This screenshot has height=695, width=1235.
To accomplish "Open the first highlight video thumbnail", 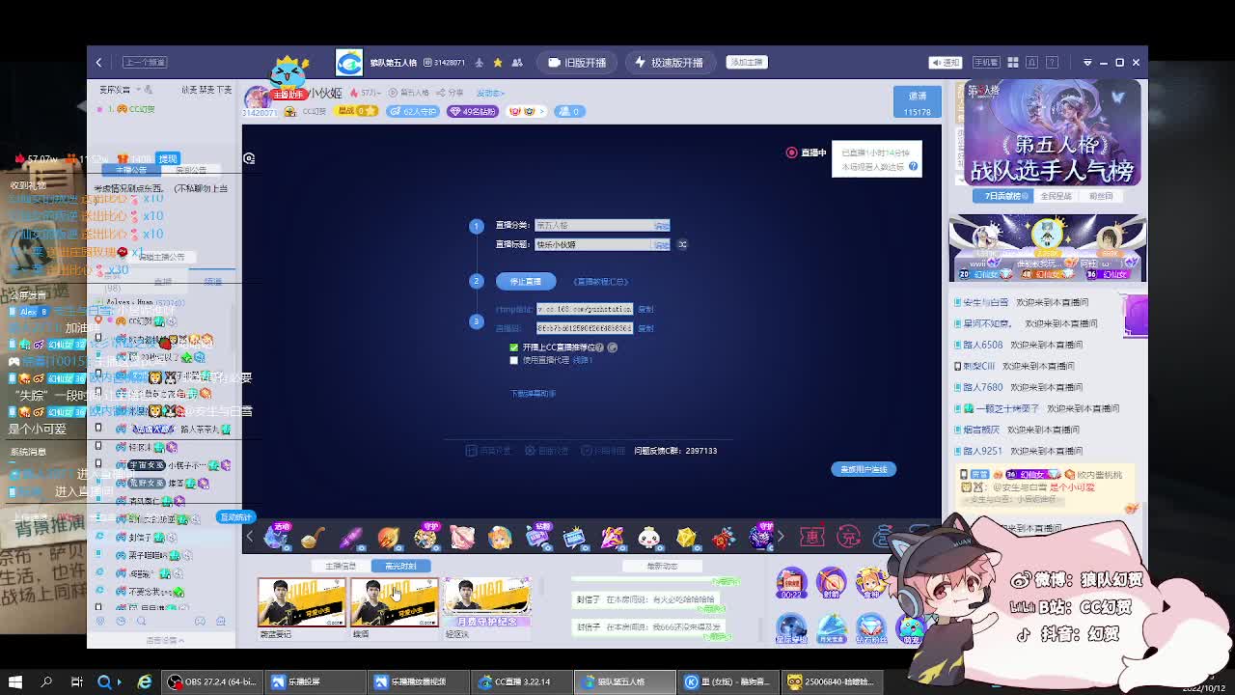I will 301,603.
